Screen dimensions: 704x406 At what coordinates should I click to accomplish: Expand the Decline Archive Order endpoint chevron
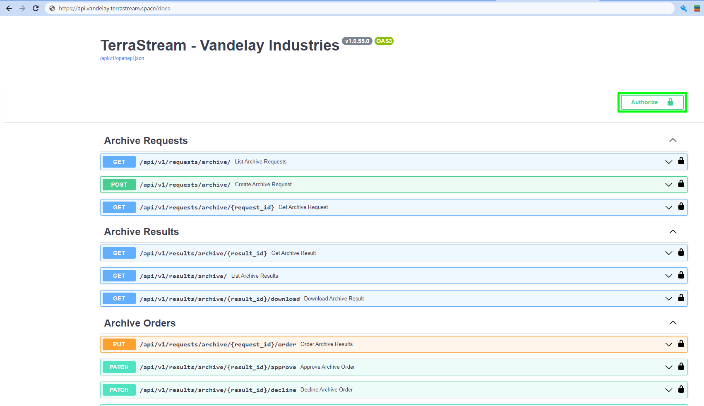[x=669, y=390]
